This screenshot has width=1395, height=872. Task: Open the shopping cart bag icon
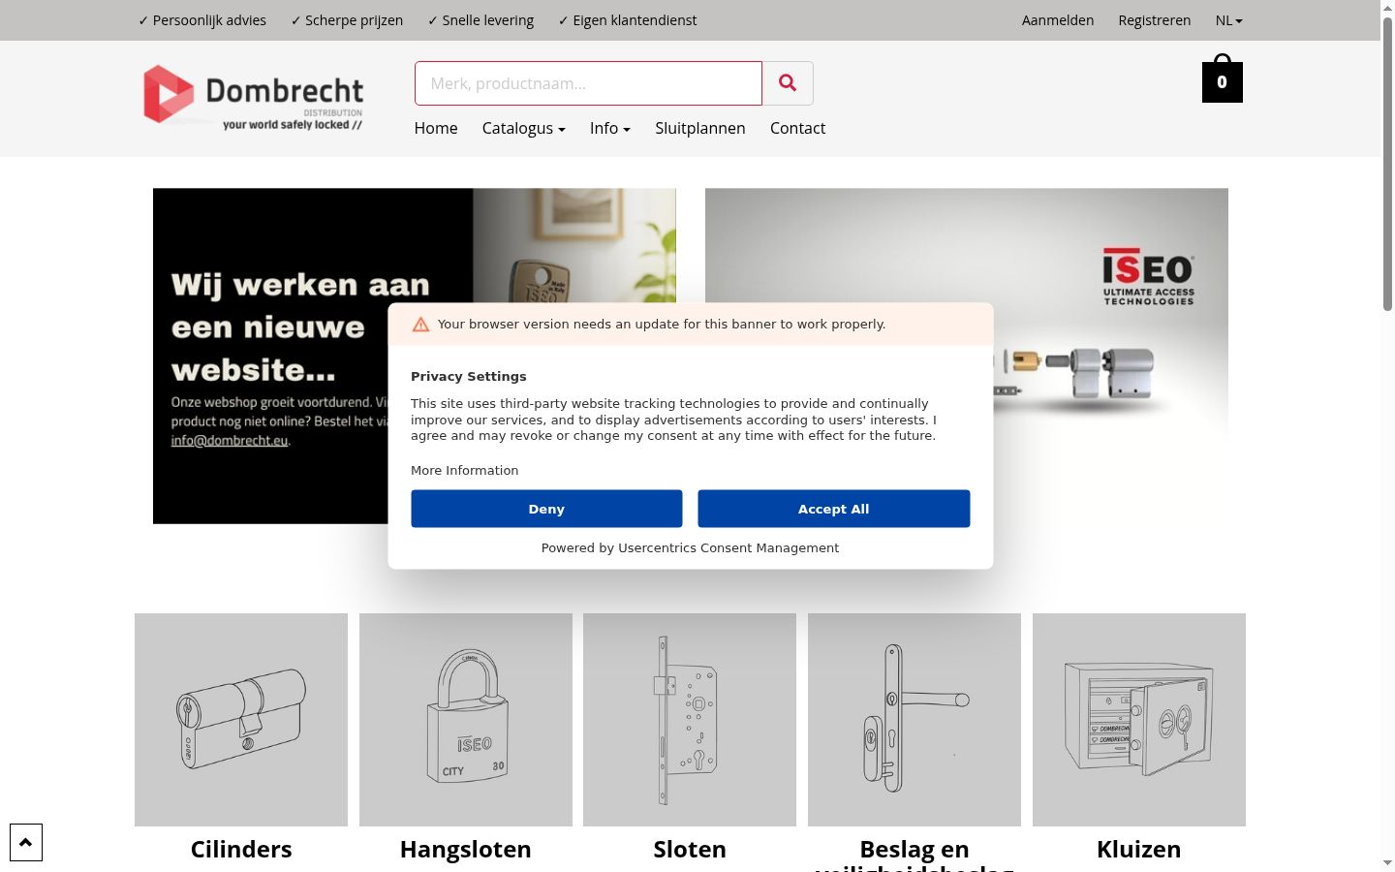1223,78
